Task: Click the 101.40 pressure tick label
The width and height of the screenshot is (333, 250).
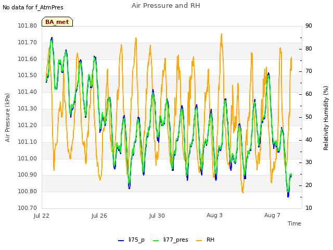Action: [28, 92]
